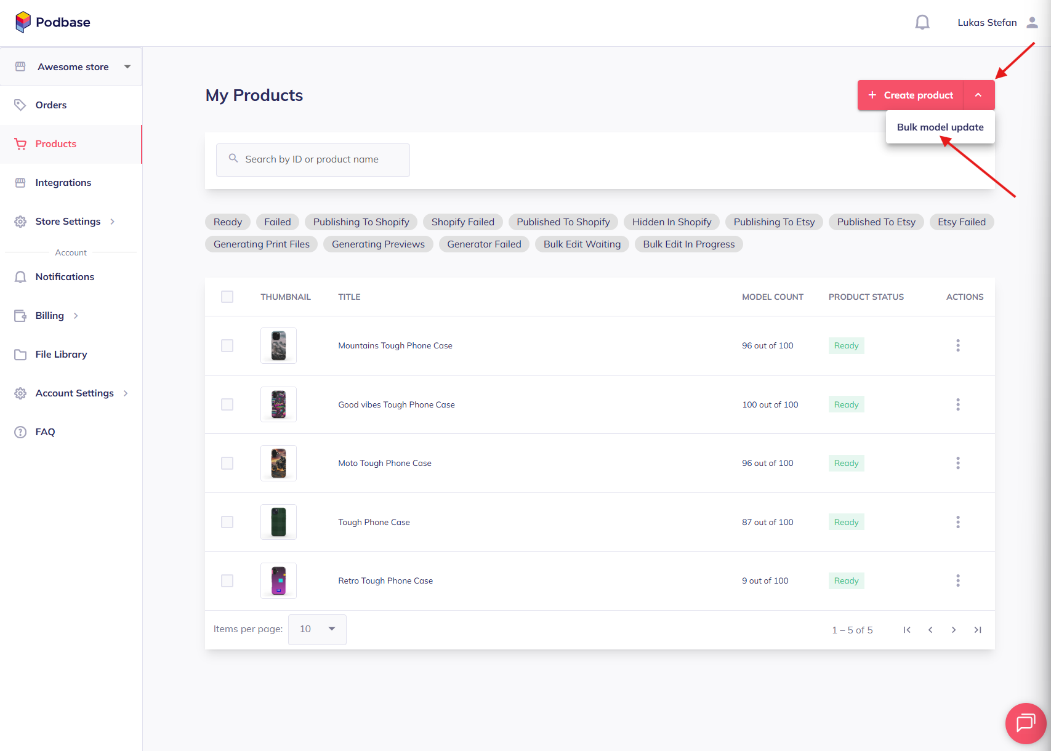Filter products by Shopify Failed status

[x=462, y=222]
